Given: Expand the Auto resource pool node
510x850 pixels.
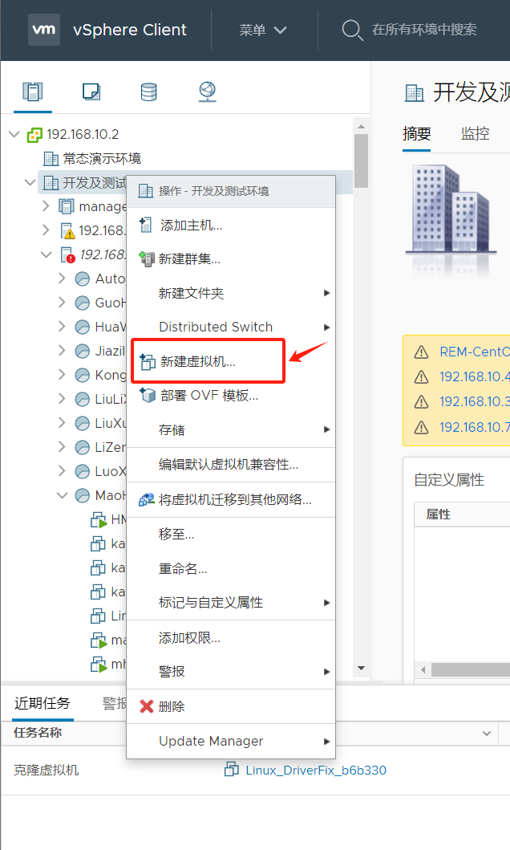Looking at the screenshot, I should click(x=62, y=278).
